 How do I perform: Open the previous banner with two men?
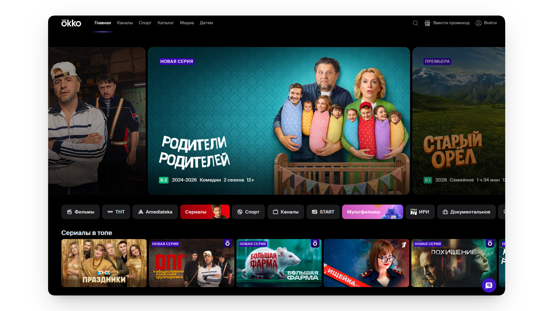coord(97,121)
